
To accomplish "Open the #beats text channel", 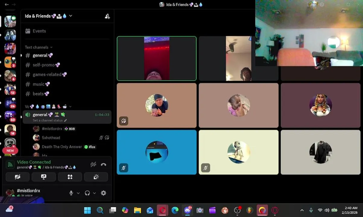I will pos(67,94).
